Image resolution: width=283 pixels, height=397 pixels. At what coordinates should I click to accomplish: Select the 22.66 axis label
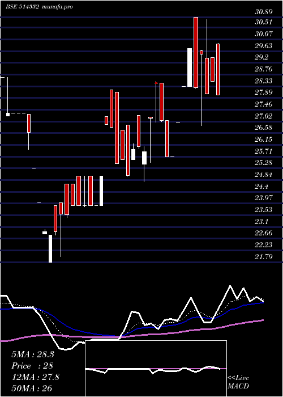(x=264, y=233)
